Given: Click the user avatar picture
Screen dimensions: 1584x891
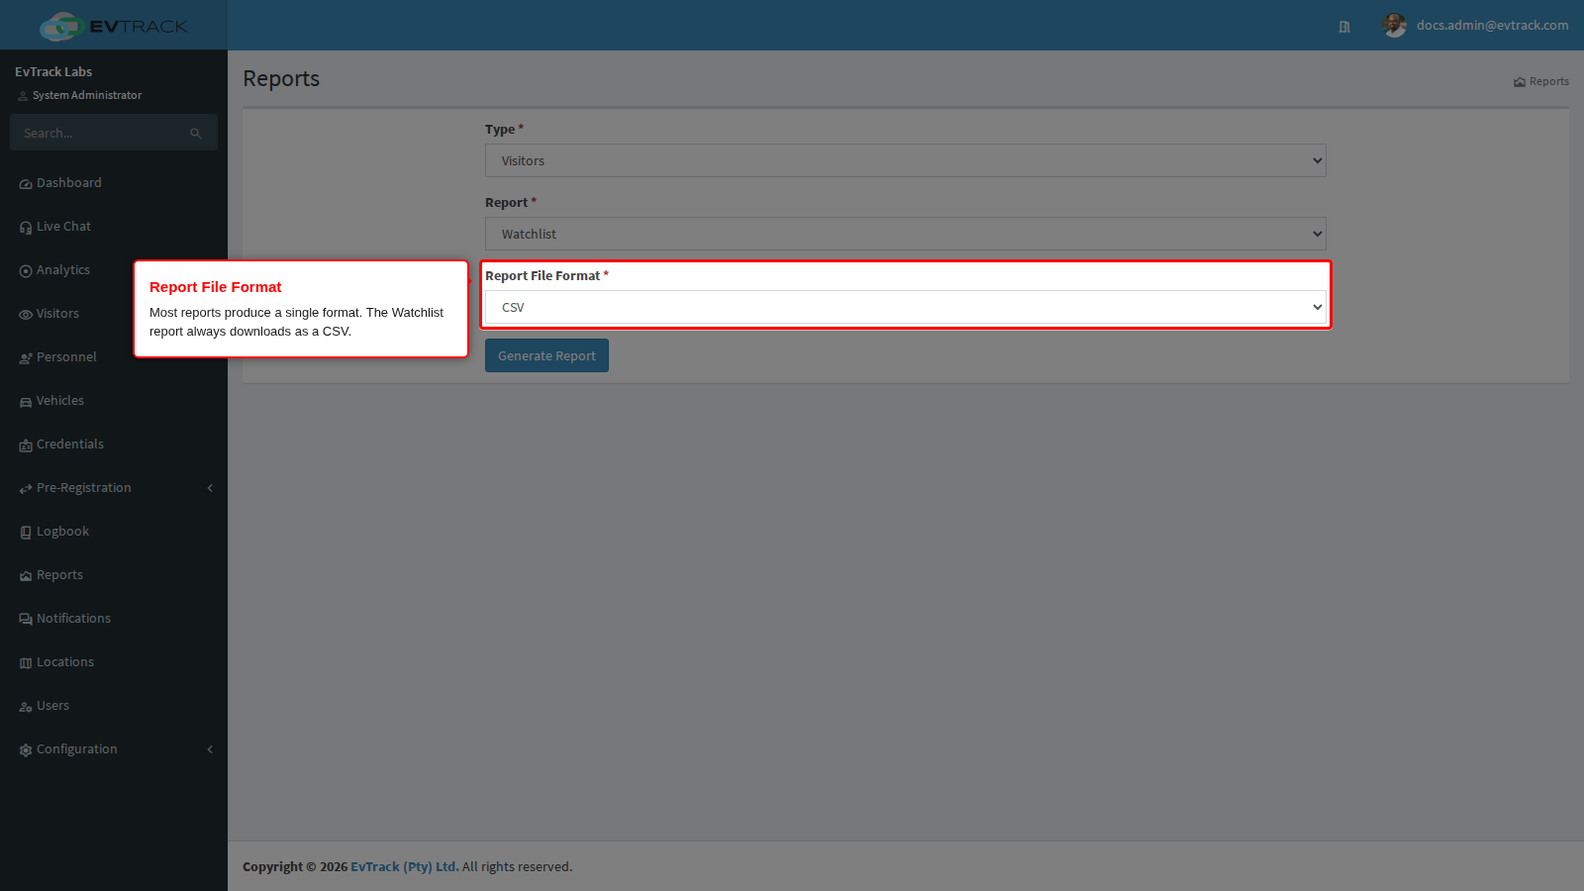Looking at the screenshot, I should tap(1395, 26).
